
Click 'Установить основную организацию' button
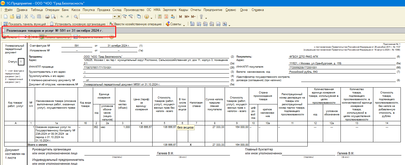78,24
